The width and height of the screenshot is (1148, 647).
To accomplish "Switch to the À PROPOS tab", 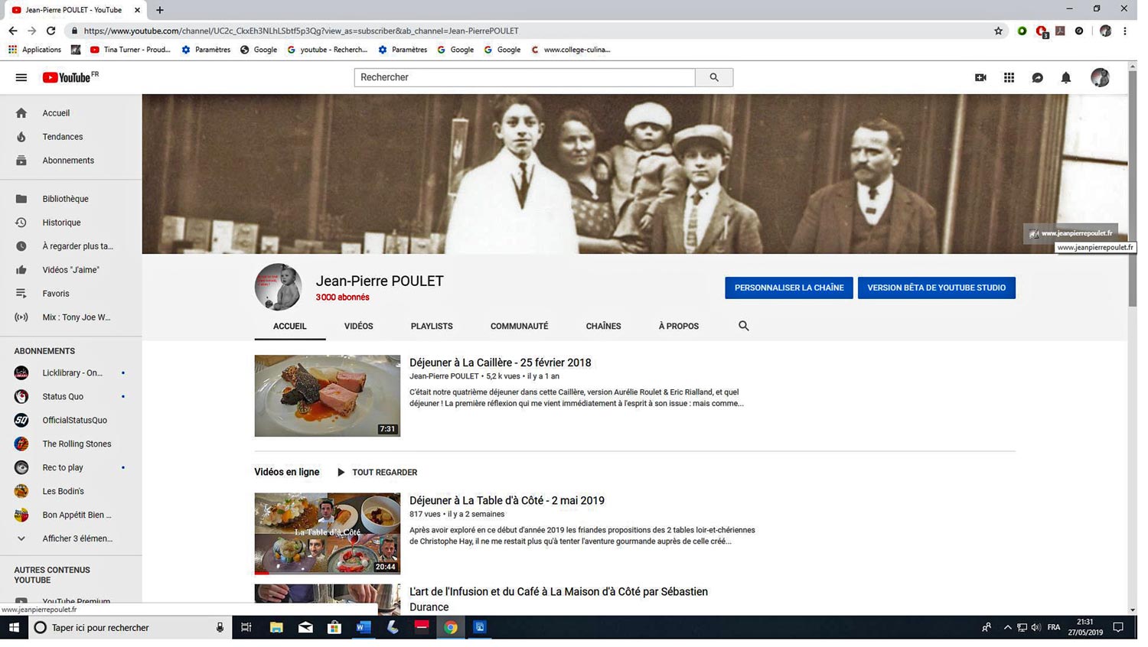I will tap(678, 327).
